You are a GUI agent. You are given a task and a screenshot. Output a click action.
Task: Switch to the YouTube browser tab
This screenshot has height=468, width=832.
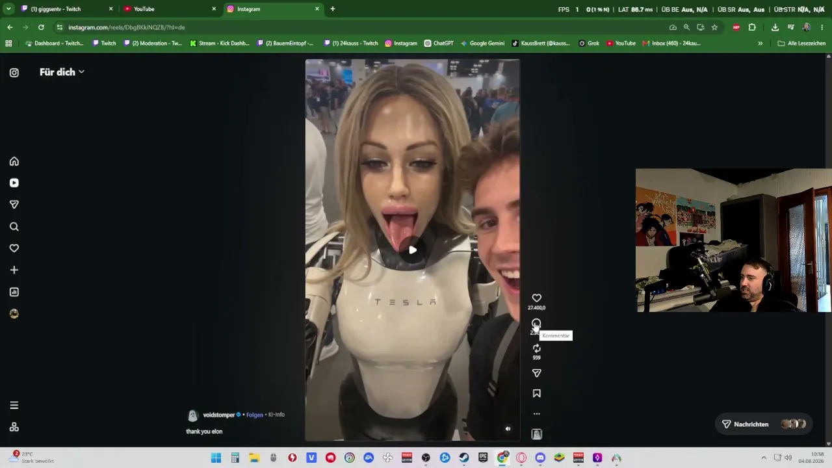pyautogui.click(x=170, y=9)
